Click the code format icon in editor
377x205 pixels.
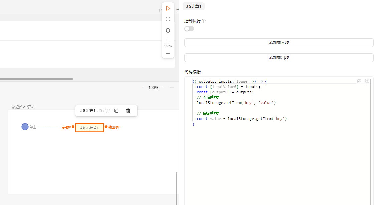point(359,81)
